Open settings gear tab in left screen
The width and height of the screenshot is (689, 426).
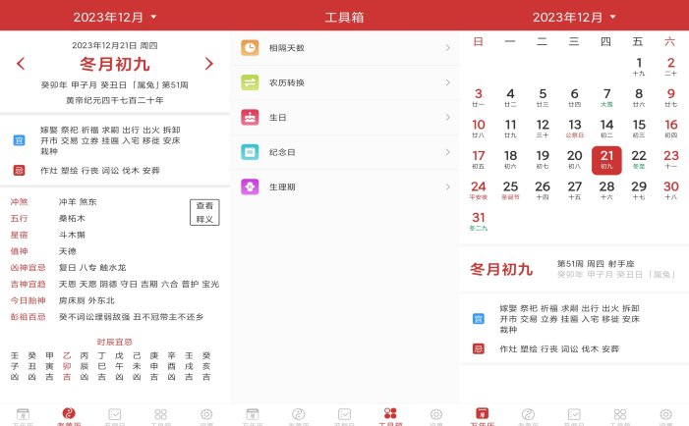(206, 417)
